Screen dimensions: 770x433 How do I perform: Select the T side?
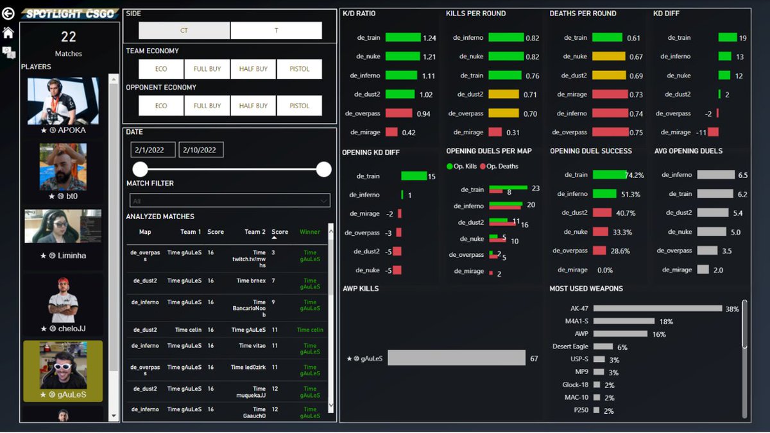coord(277,31)
